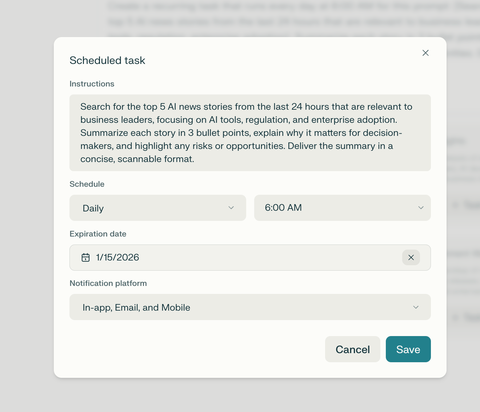
Task: Save the scheduled task
Action: 408,349
